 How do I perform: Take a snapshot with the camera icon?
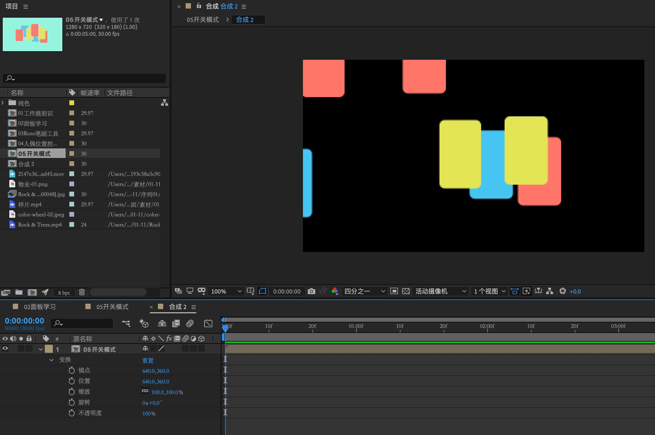click(311, 291)
